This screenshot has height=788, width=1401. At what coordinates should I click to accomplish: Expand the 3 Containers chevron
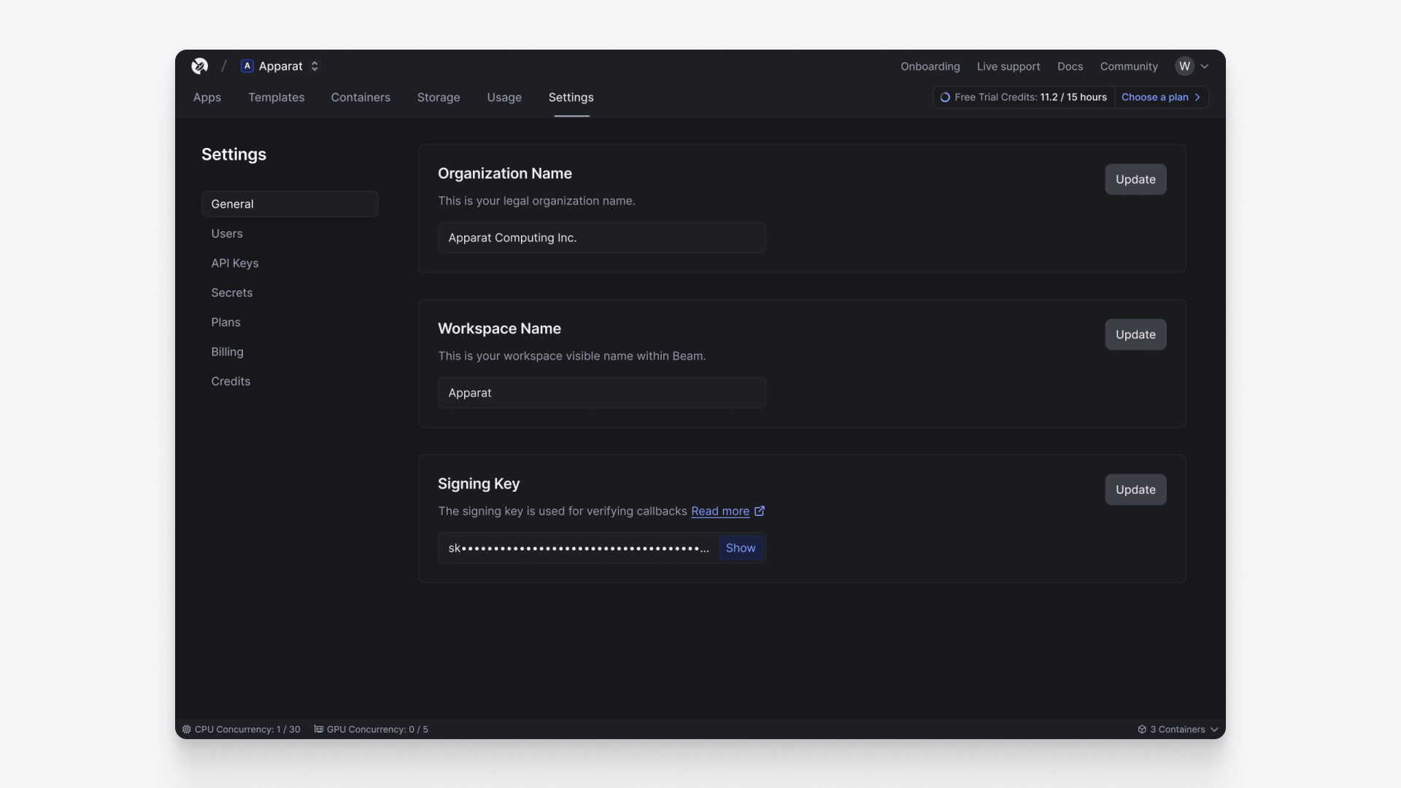(x=1214, y=729)
